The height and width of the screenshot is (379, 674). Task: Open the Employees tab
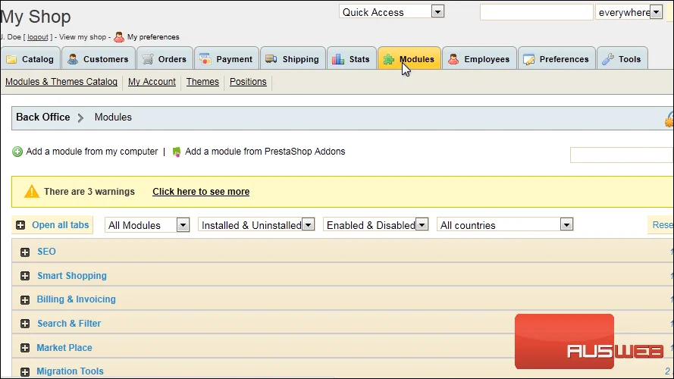(479, 58)
